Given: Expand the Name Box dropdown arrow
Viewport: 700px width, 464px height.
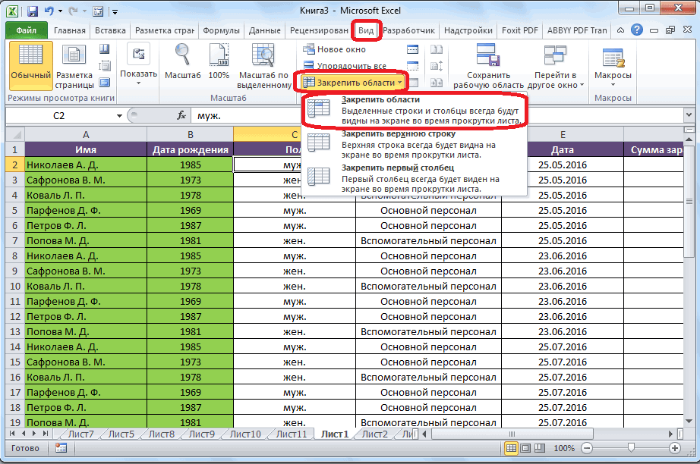Looking at the screenshot, I should [118, 116].
